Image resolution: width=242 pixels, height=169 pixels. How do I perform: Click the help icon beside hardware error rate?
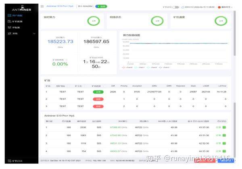tap(67, 60)
